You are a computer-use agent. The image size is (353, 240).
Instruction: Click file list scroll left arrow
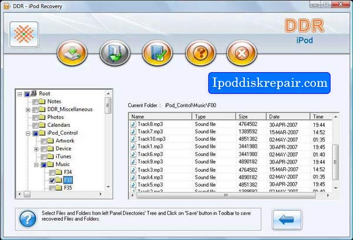(x=132, y=195)
